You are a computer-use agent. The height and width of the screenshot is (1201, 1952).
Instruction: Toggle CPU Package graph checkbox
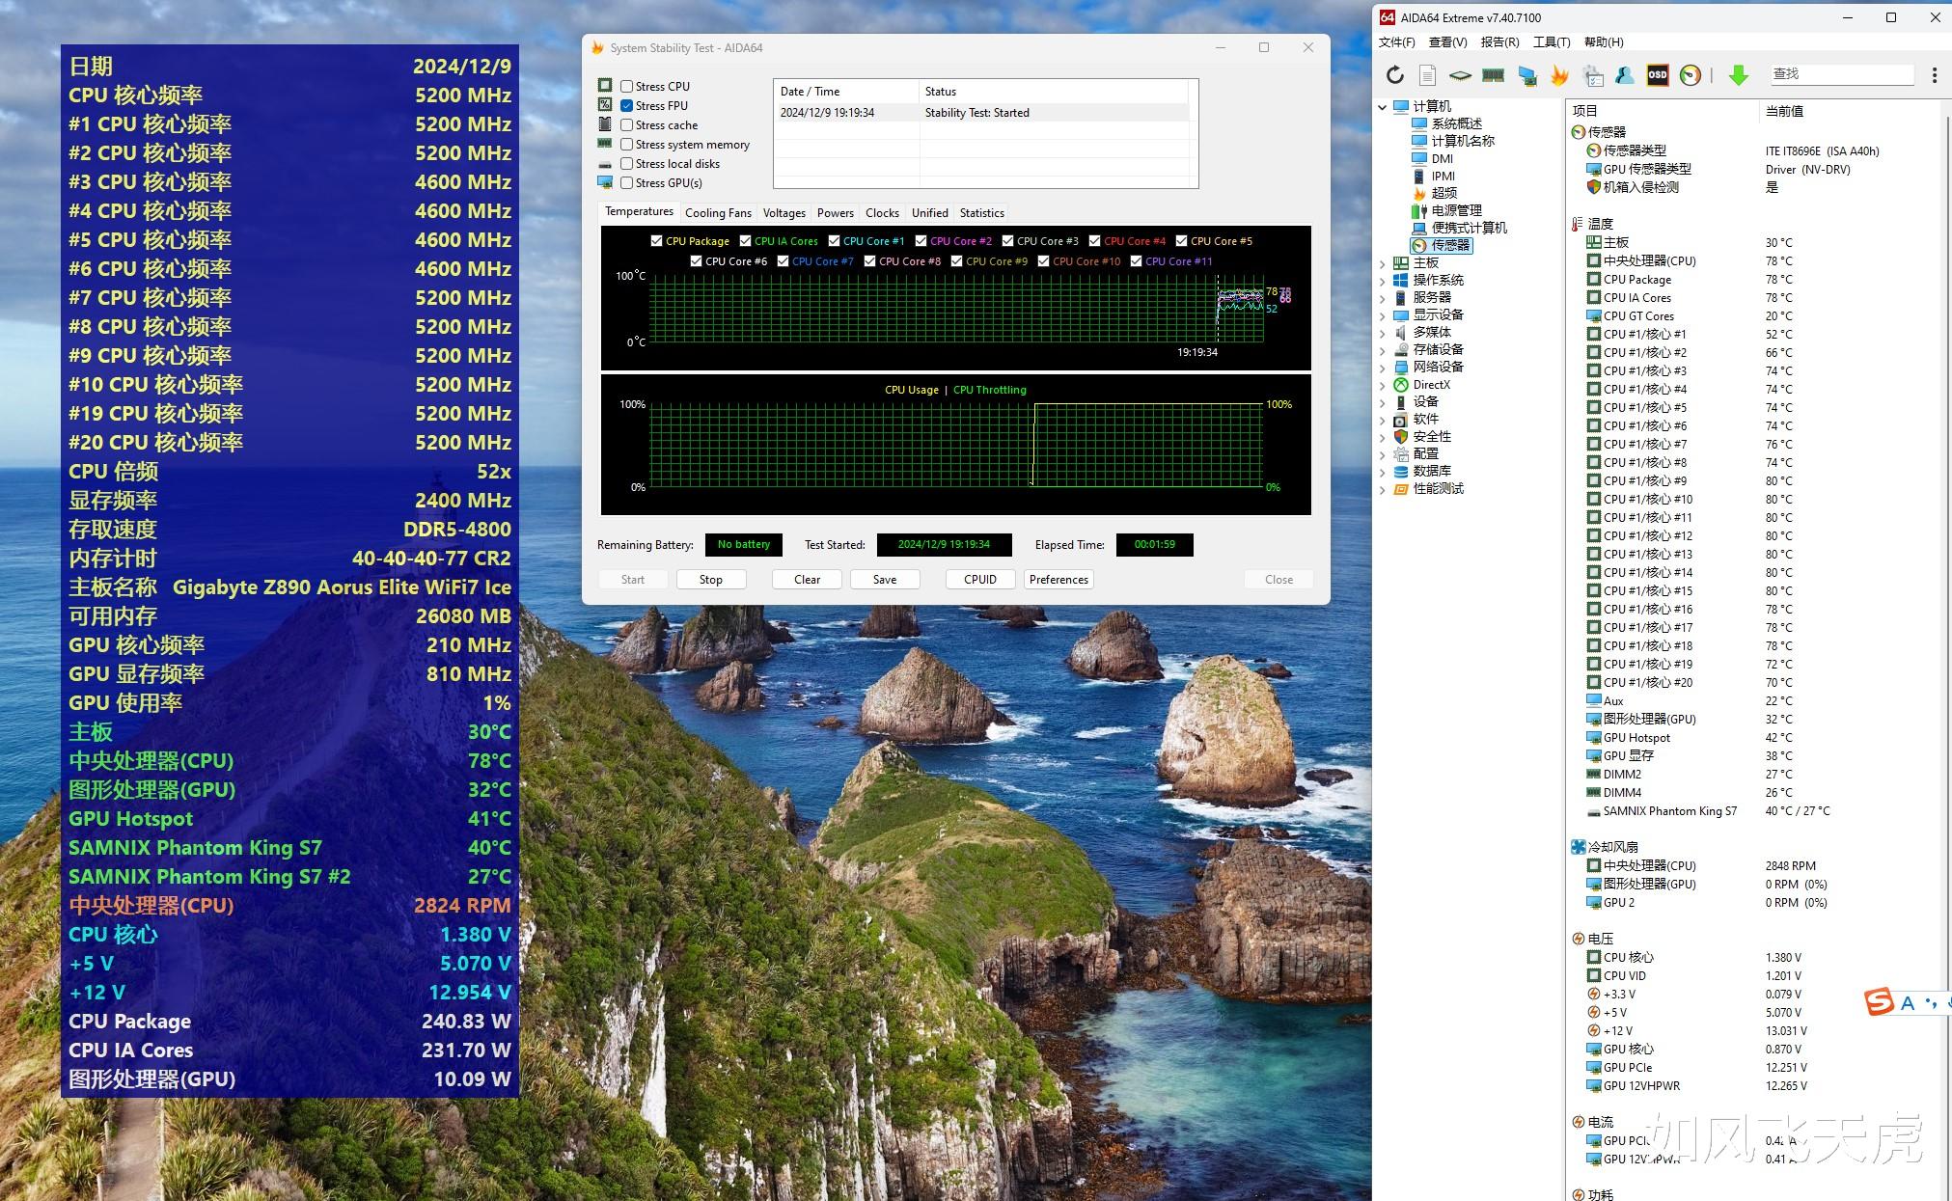(657, 241)
